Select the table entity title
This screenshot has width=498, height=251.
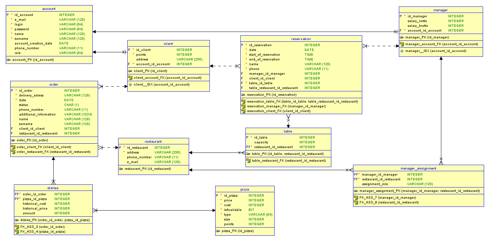[288, 131]
